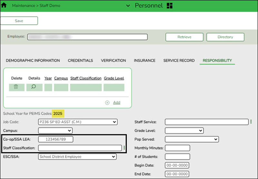
Task: Click into the Co-op/SSA LEA field
Action: point(56,139)
